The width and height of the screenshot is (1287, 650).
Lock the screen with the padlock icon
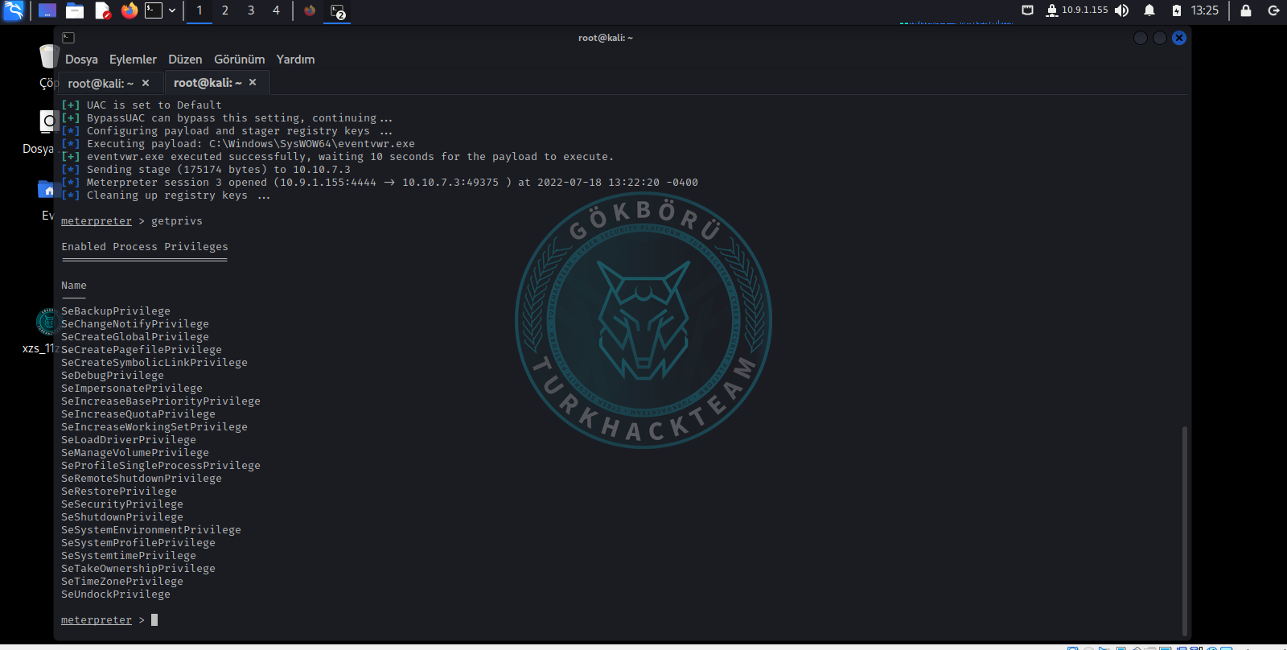point(1246,10)
